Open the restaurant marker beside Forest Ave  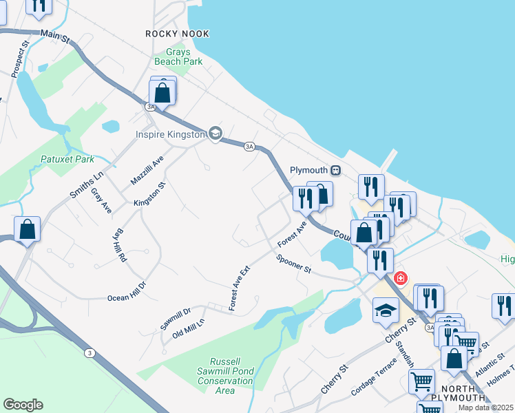pos(306,200)
